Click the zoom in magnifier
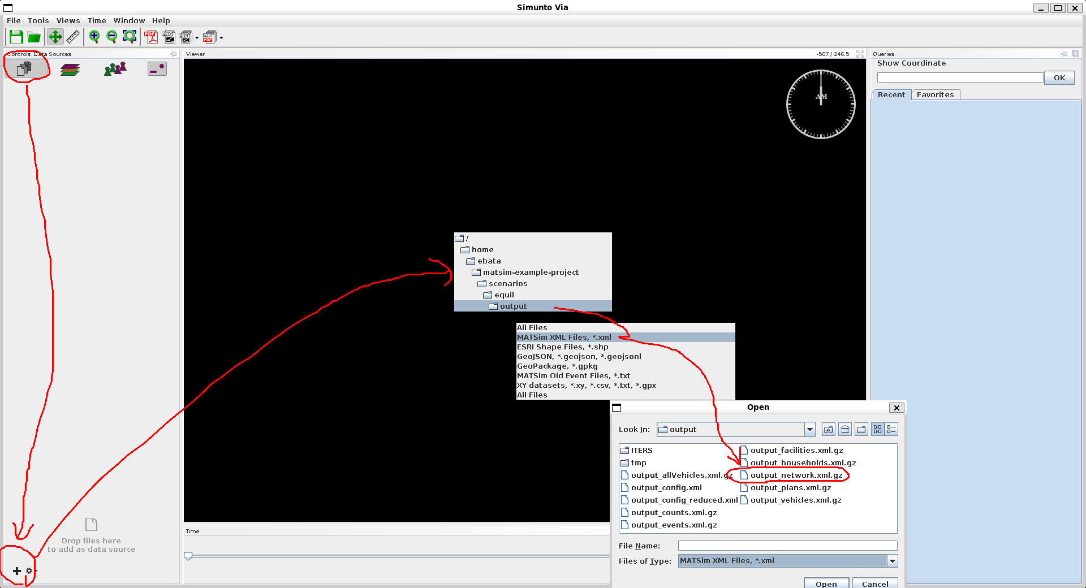Screen dimensions: 1086x588 tap(94, 37)
